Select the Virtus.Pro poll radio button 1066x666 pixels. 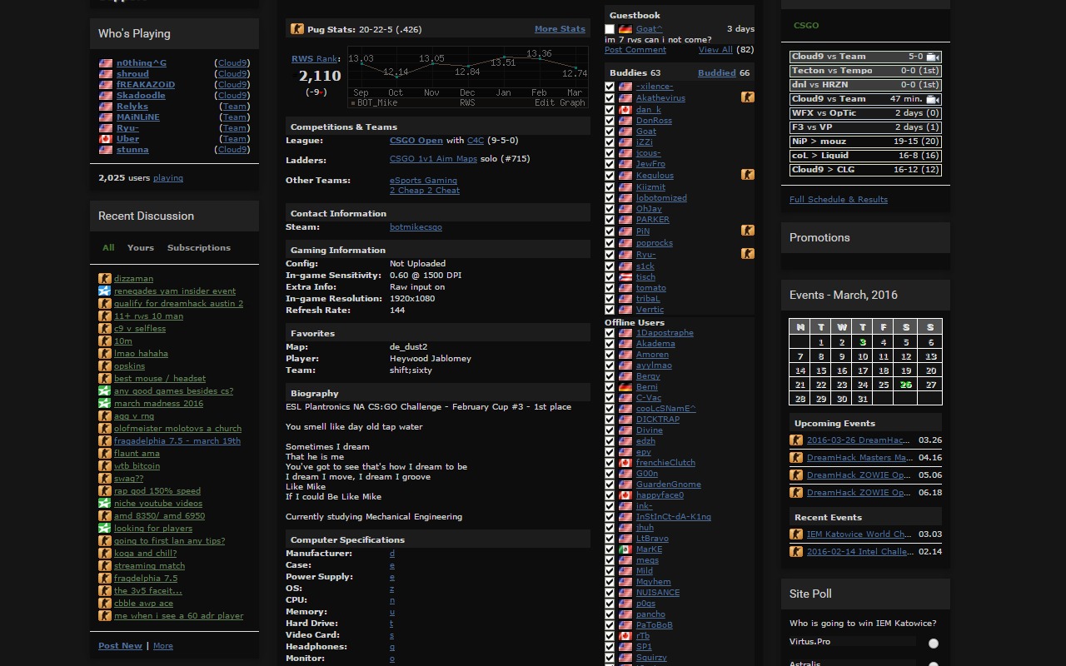(934, 644)
